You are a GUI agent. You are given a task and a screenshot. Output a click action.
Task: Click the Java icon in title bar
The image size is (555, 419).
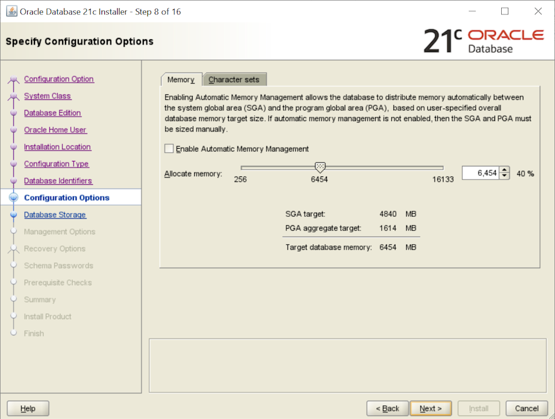tap(11, 11)
